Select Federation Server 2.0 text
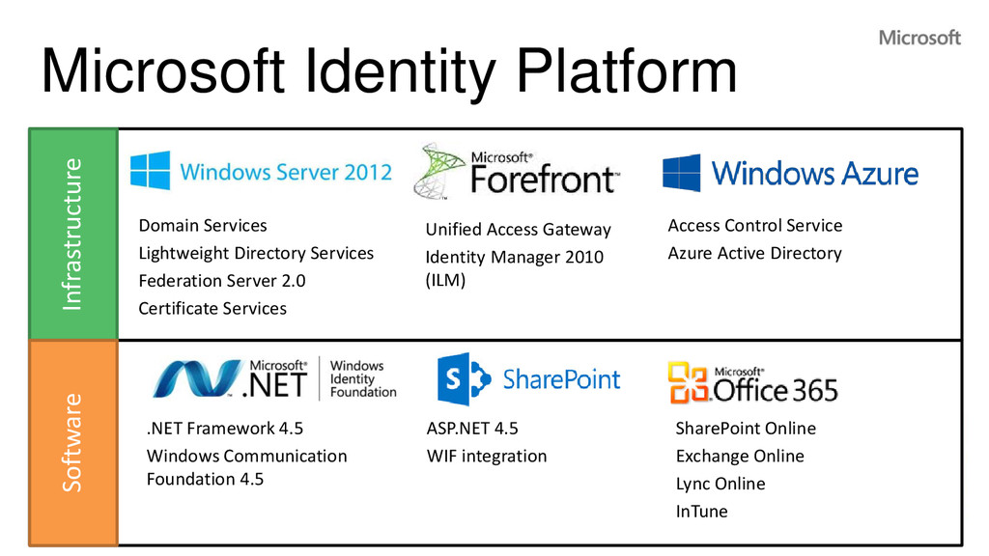The width and height of the screenshot is (989, 556). tap(222, 281)
